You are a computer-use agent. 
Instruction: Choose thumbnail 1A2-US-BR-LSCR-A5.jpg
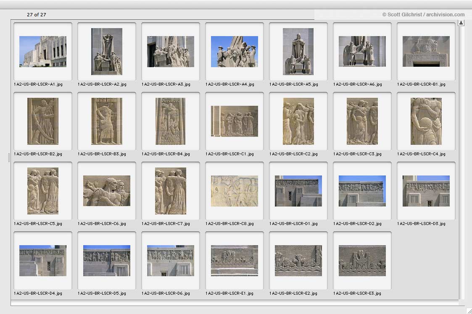(x=298, y=52)
